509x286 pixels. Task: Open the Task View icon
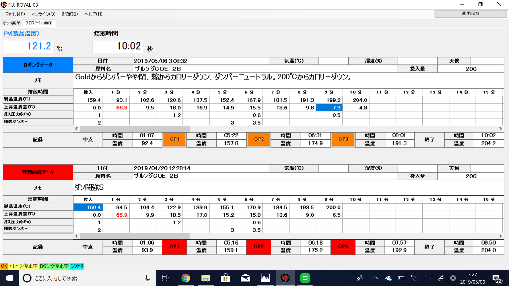coord(165,278)
